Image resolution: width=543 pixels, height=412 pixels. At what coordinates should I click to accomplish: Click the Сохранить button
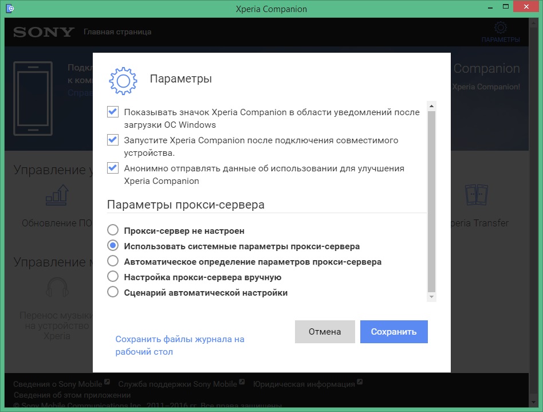[394, 332]
